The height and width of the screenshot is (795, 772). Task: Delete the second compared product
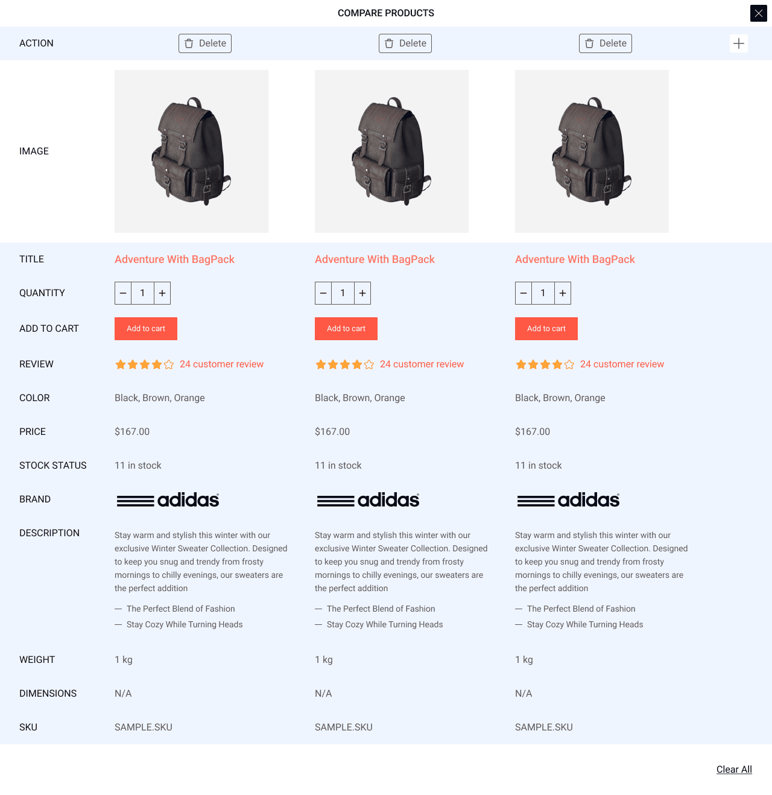405,43
